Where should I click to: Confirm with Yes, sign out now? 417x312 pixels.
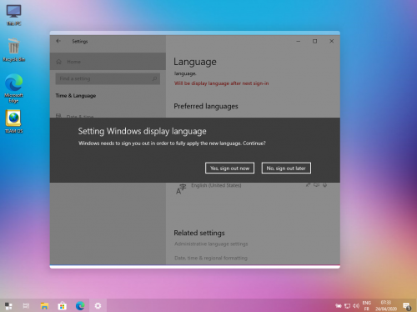coord(229,168)
